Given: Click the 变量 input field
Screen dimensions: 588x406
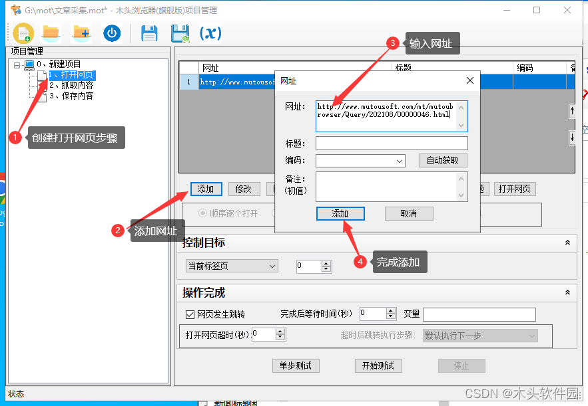Looking at the screenshot, I should [479, 314].
